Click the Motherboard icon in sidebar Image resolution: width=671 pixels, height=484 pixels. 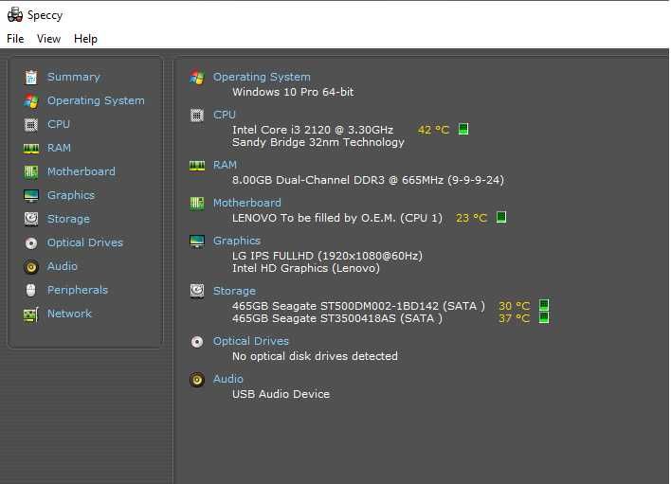click(31, 171)
